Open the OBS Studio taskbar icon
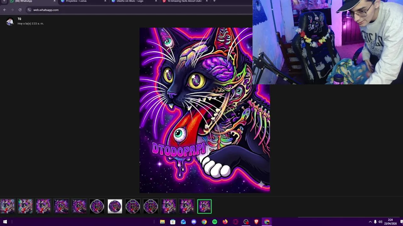 [246, 222]
